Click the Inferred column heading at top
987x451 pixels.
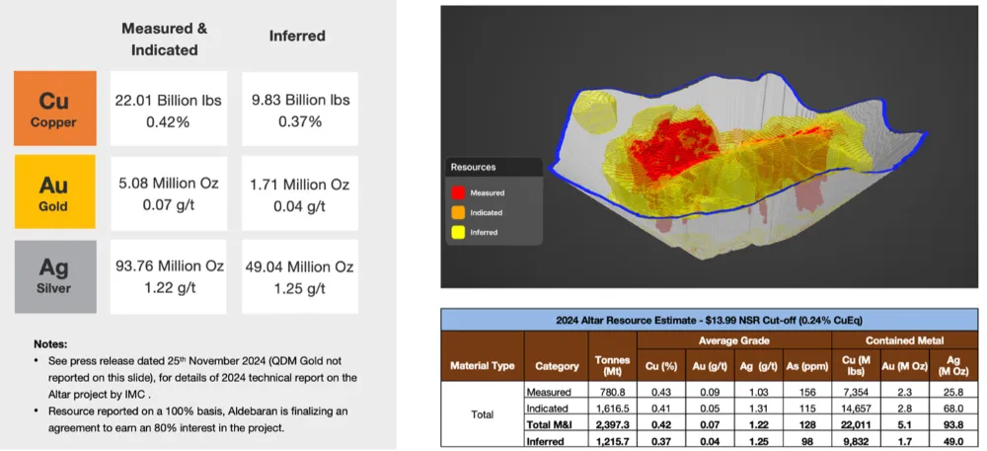(297, 37)
